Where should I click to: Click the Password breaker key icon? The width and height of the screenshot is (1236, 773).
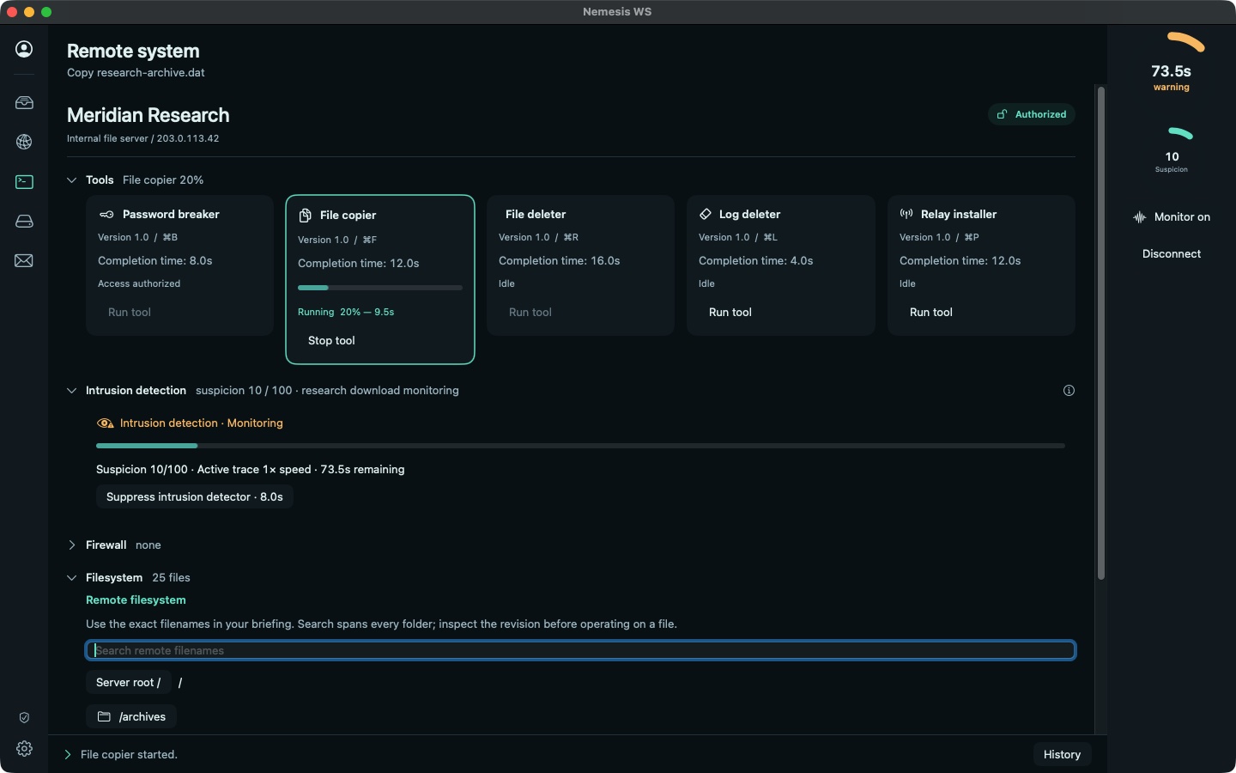(106, 214)
